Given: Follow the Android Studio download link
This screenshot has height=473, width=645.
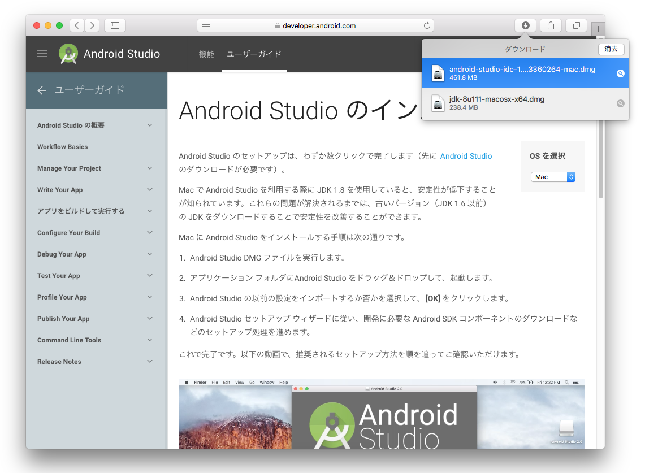Looking at the screenshot, I should coord(466,156).
